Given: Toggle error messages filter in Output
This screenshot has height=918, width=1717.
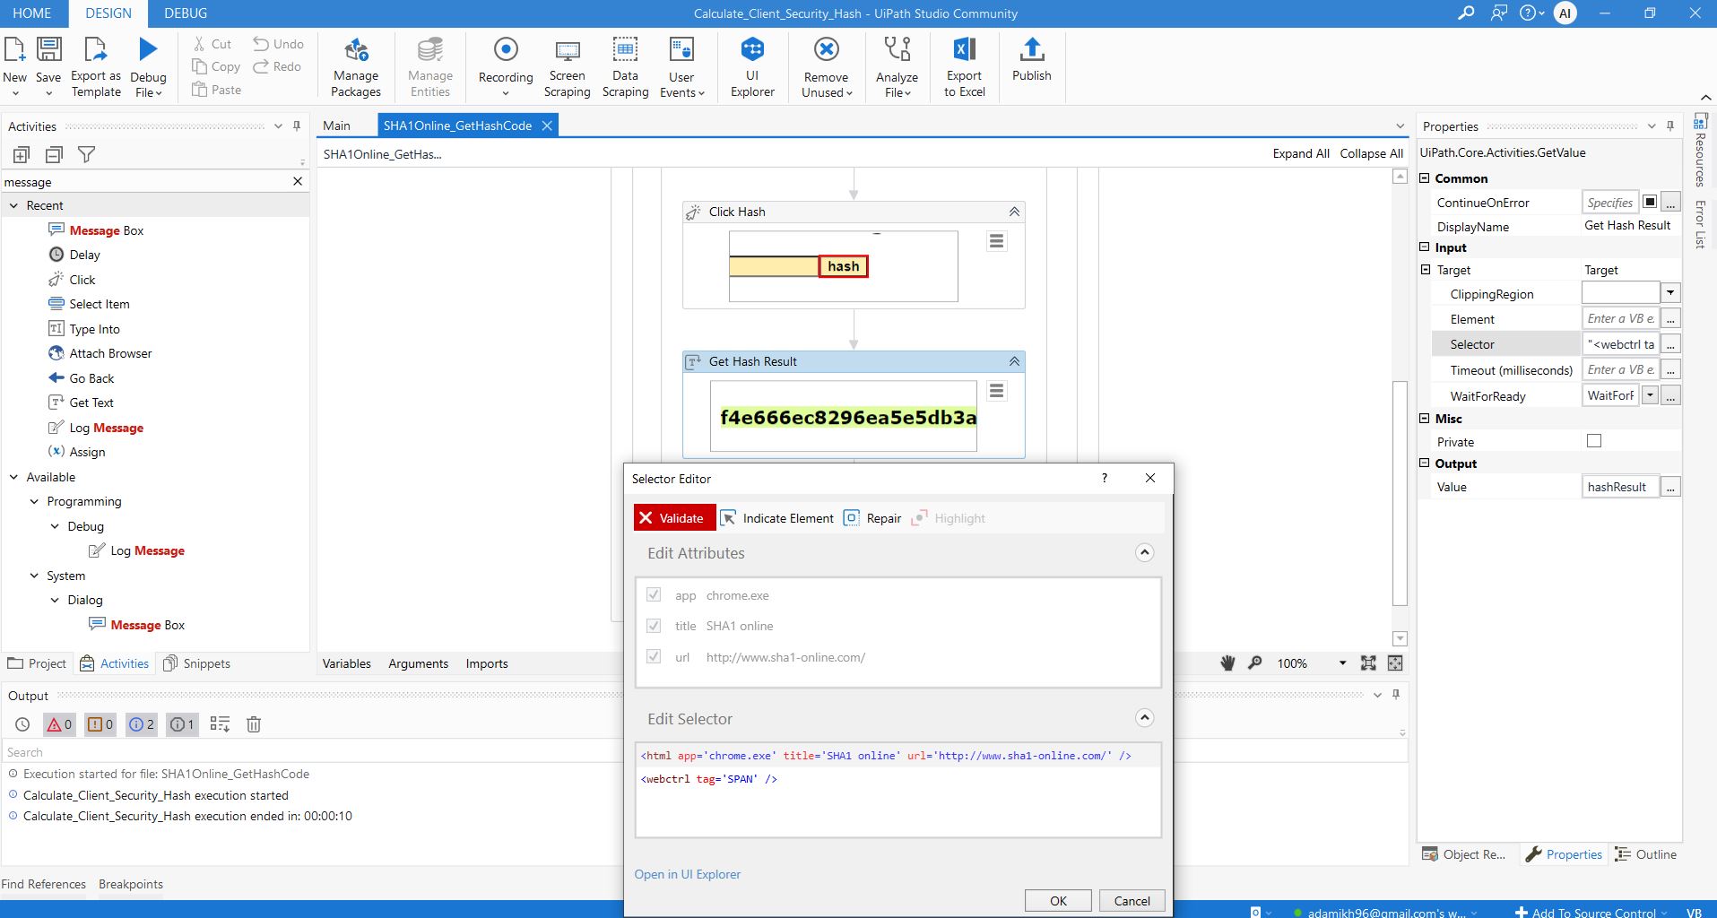Looking at the screenshot, I should pyautogui.click(x=59, y=724).
